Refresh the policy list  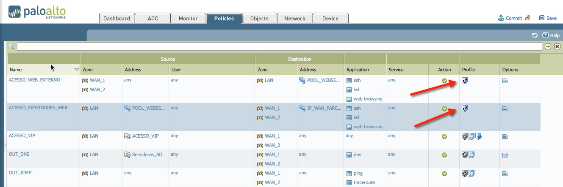tap(535, 35)
